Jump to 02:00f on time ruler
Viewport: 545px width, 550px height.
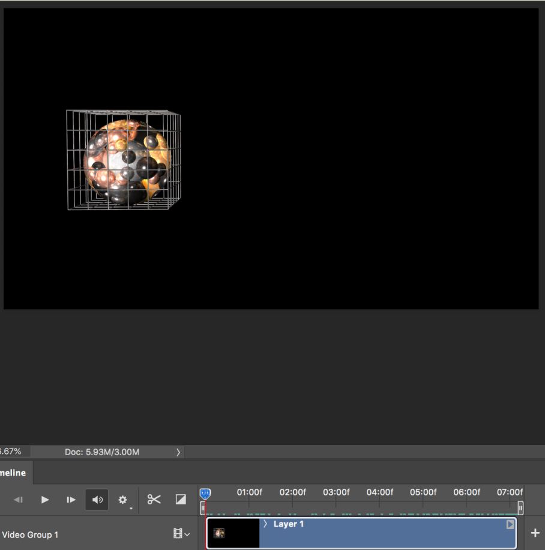pos(292,492)
